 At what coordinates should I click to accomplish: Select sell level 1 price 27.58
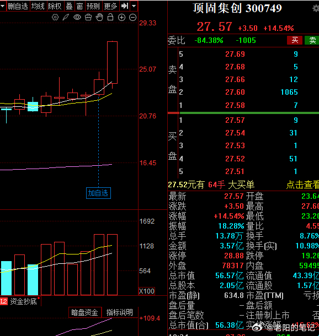point(235,105)
